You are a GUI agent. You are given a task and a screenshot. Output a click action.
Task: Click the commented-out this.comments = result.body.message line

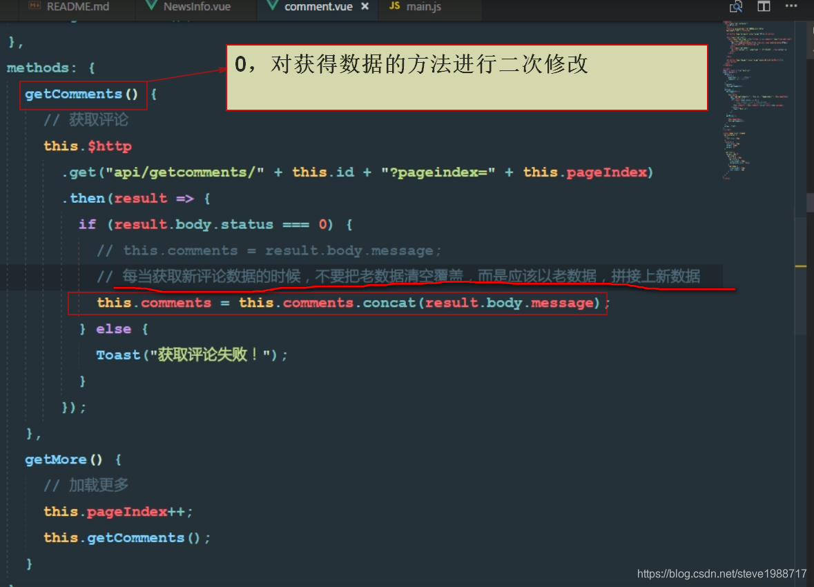(269, 251)
